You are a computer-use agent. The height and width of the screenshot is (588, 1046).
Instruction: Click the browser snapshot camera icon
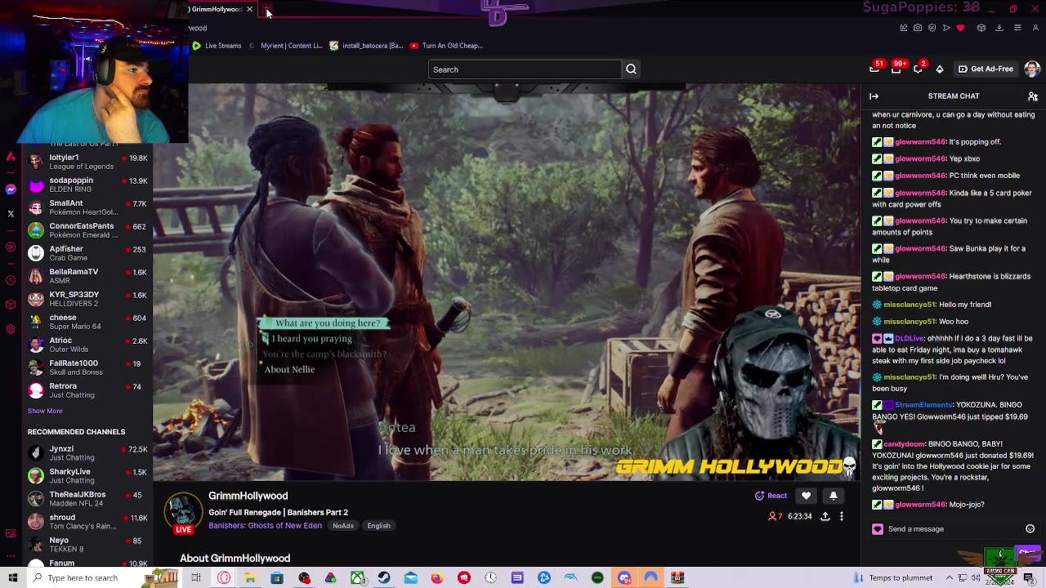[918, 28]
